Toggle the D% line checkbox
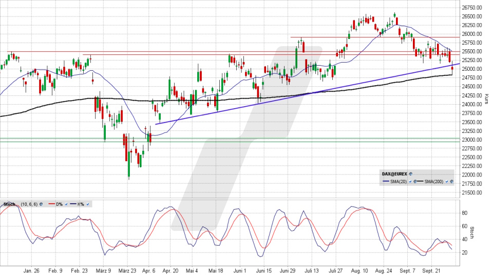 (x=66, y=204)
